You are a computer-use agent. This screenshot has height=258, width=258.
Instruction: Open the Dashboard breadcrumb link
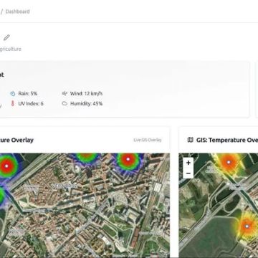18,11
